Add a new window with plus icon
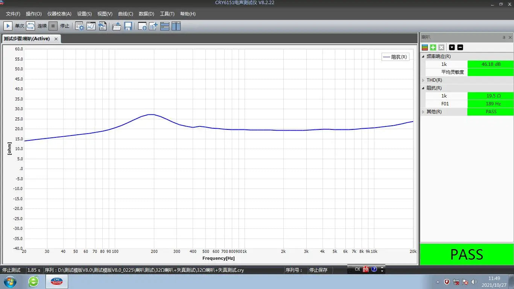 (142, 26)
